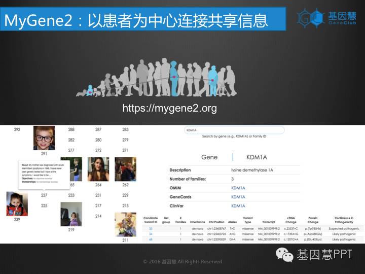Open candidate variant ID 34
Screen dimensions: 365x274
click(x=151, y=234)
